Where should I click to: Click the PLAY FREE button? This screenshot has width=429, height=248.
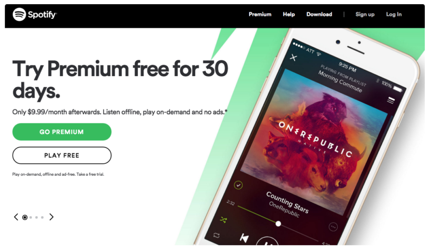tap(62, 156)
